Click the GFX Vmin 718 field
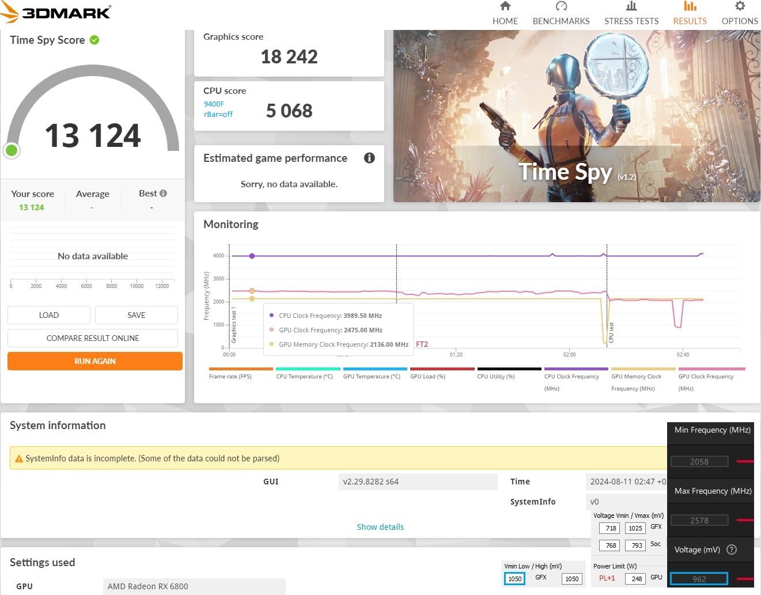This screenshot has width=761, height=595. [611, 528]
